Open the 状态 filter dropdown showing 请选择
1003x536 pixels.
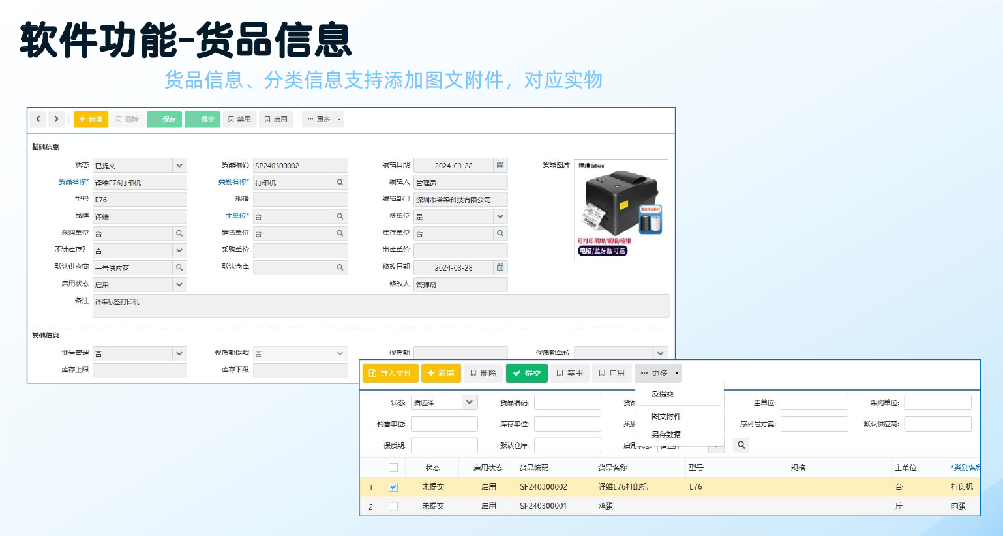470,402
